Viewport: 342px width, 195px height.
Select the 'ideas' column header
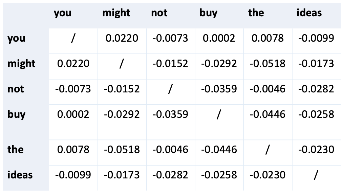(309, 13)
